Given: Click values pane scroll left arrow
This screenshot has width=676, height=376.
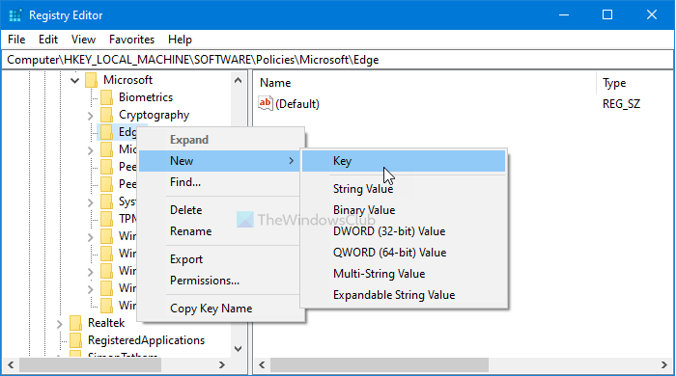Looking at the screenshot, I should [262, 364].
